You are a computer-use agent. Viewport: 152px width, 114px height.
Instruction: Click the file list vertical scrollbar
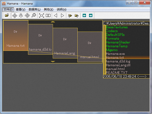(104, 49)
